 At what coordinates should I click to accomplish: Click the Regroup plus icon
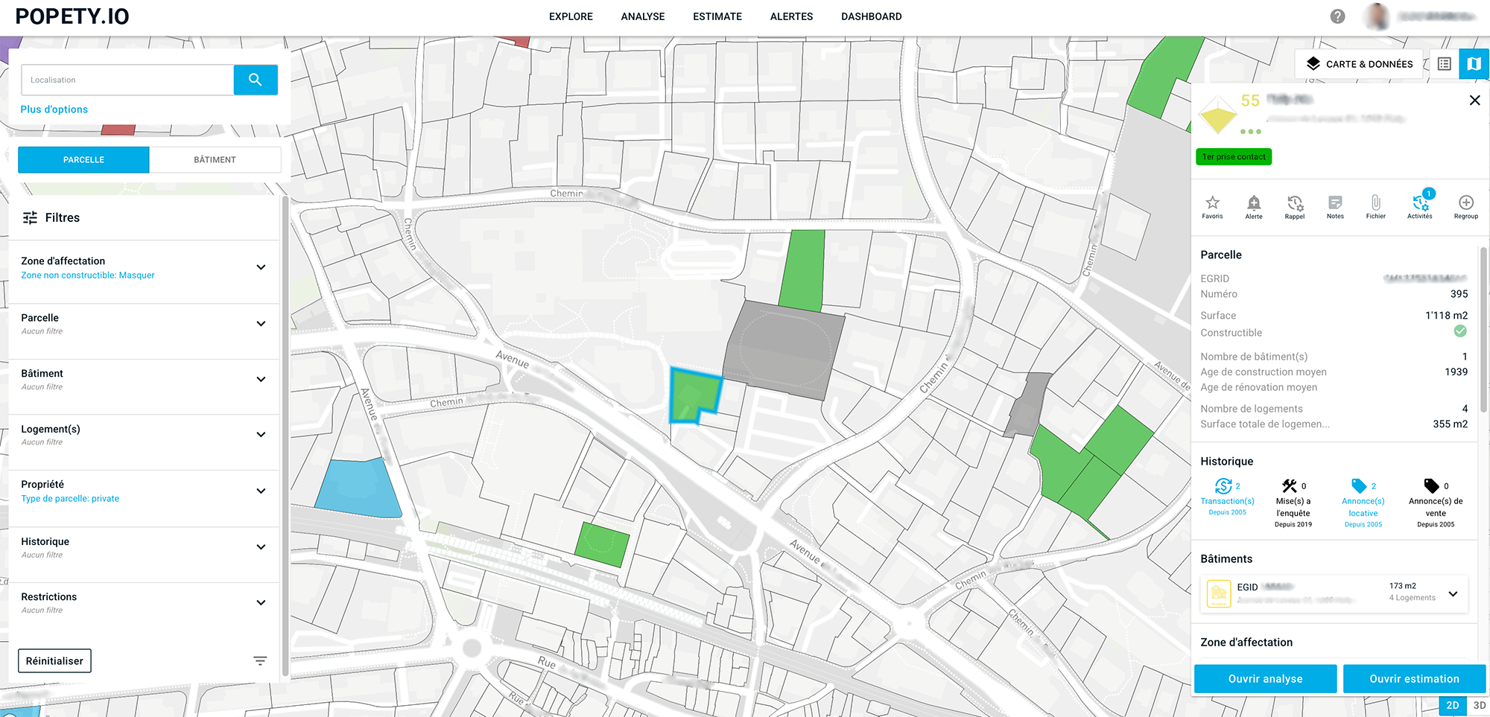(x=1465, y=203)
